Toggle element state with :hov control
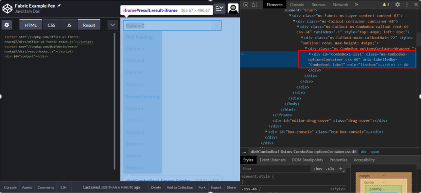421x193 pixels. click(x=318, y=169)
